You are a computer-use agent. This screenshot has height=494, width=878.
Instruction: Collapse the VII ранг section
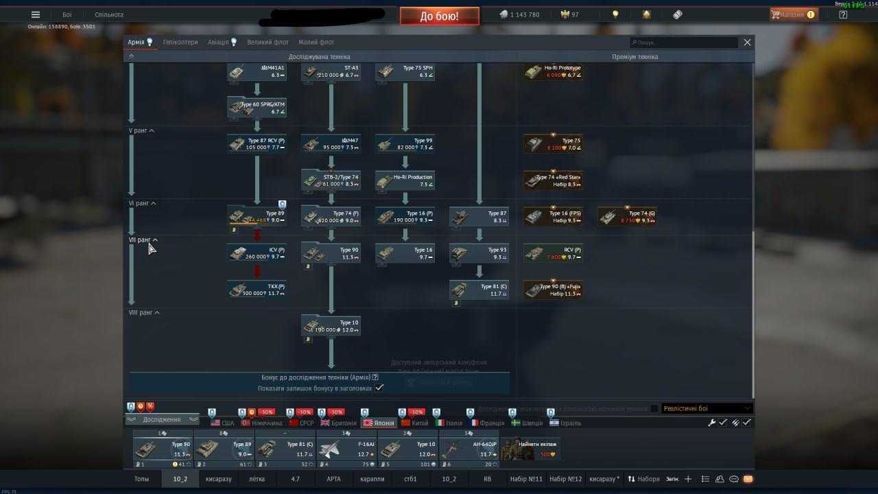(x=143, y=239)
